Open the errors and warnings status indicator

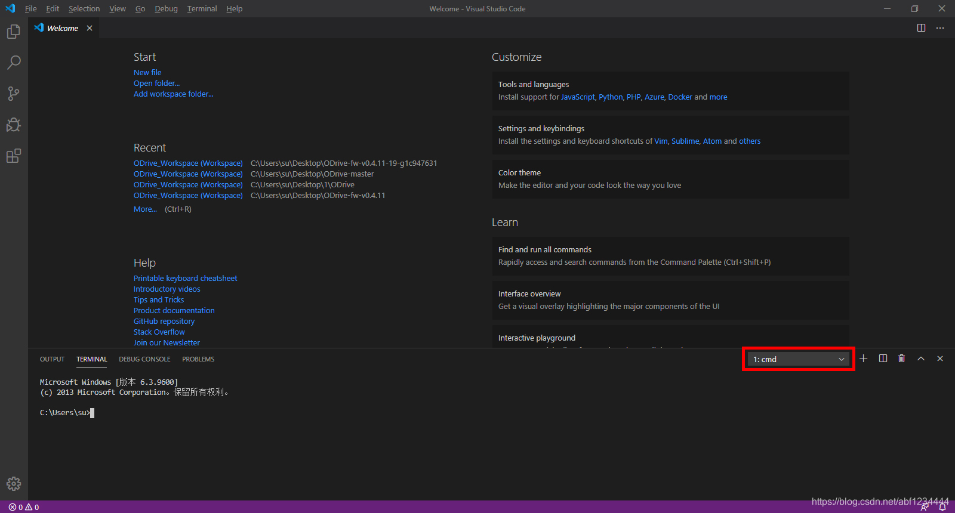click(24, 507)
